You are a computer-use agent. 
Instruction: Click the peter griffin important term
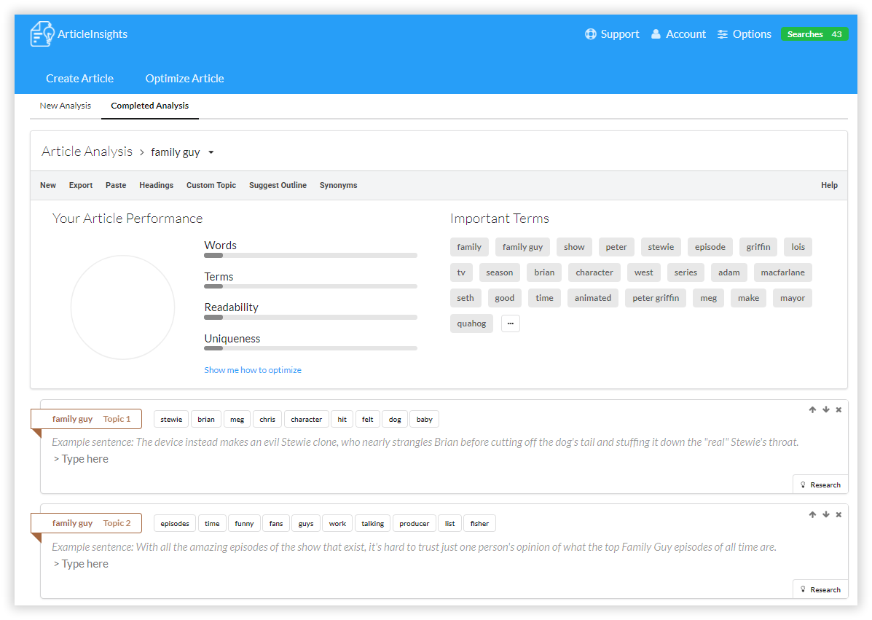pos(656,298)
